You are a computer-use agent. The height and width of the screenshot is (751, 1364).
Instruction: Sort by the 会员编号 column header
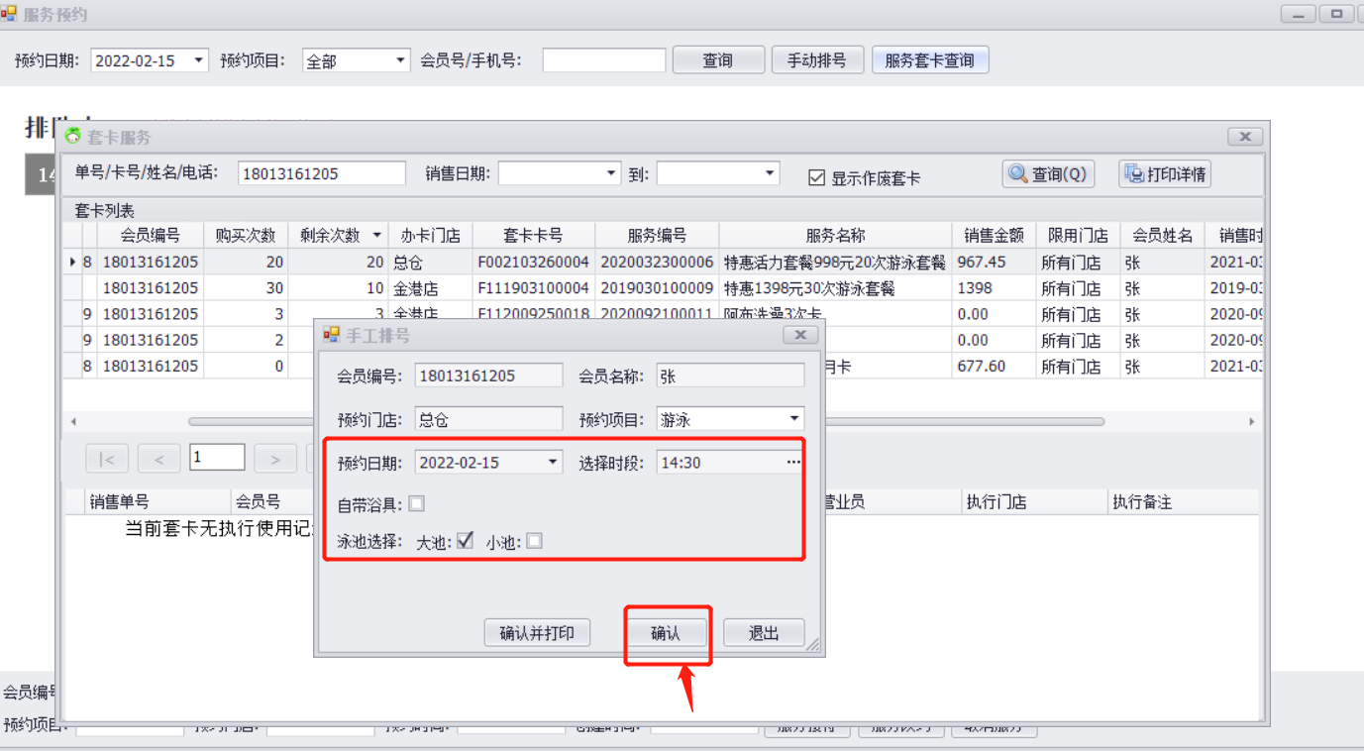(x=150, y=236)
